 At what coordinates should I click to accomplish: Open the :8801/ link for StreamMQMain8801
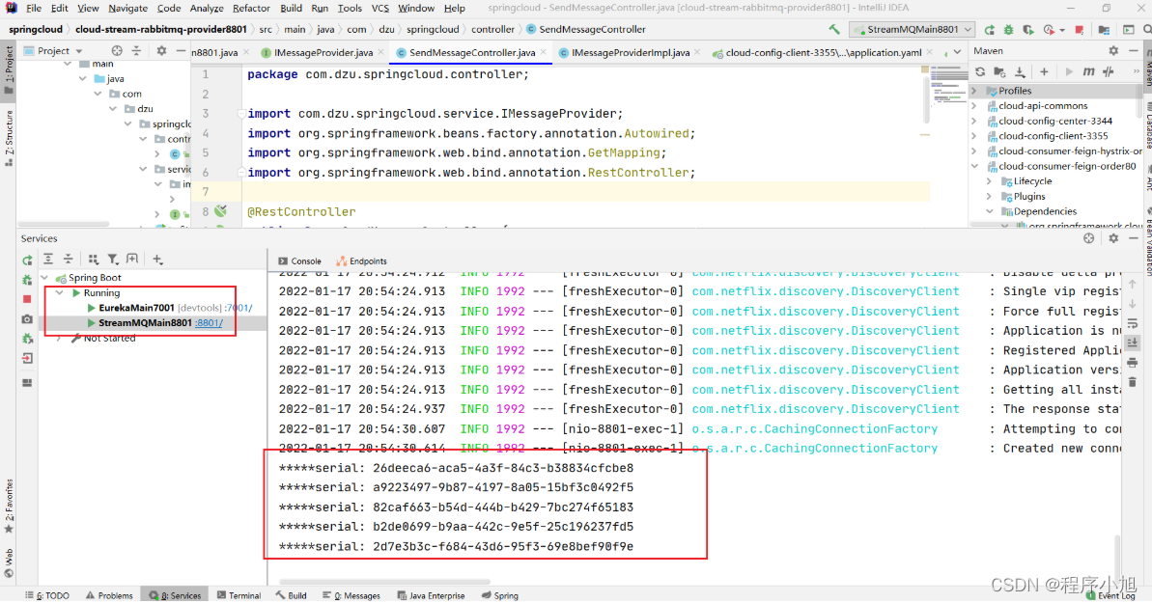click(209, 323)
